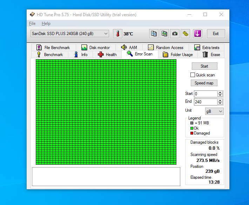Open the Folder Usage tab

178,55
